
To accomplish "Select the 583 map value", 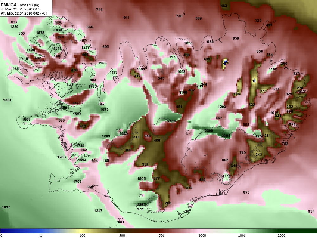I will 61,120.
